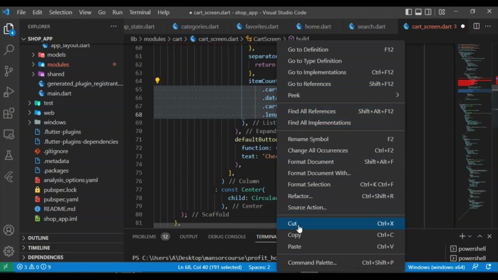Choose Cut from the context menu
The image size is (498, 280).
(341, 223)
